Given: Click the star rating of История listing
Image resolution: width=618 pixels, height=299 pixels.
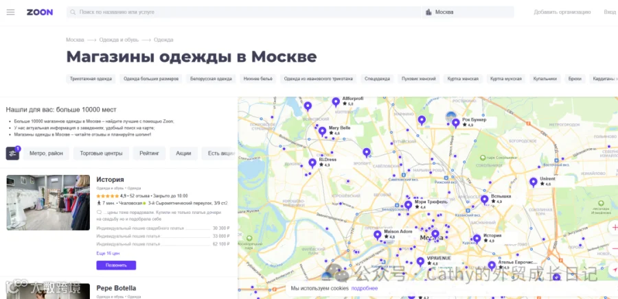Looking at the screenshot, I should click(x=108, y=196).
